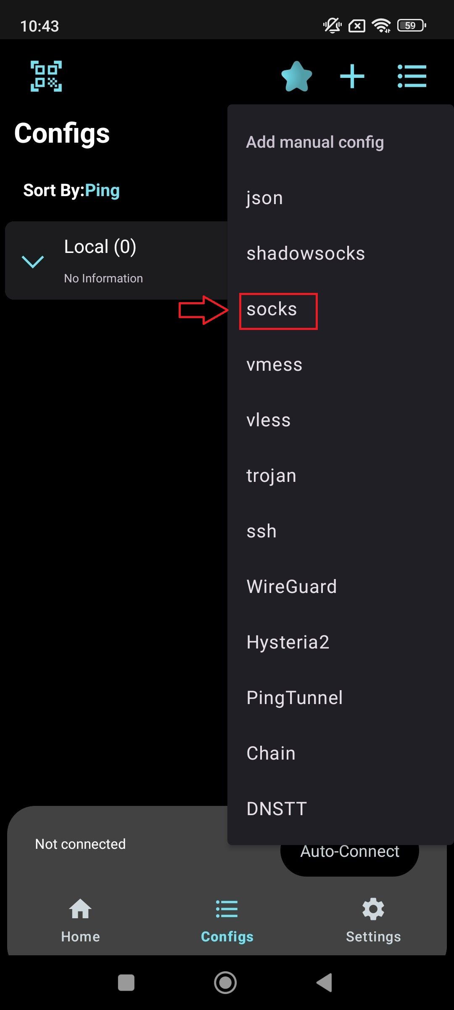Select the DNSTT menu entry
The image size is (454, 1010).
point(277,809)
